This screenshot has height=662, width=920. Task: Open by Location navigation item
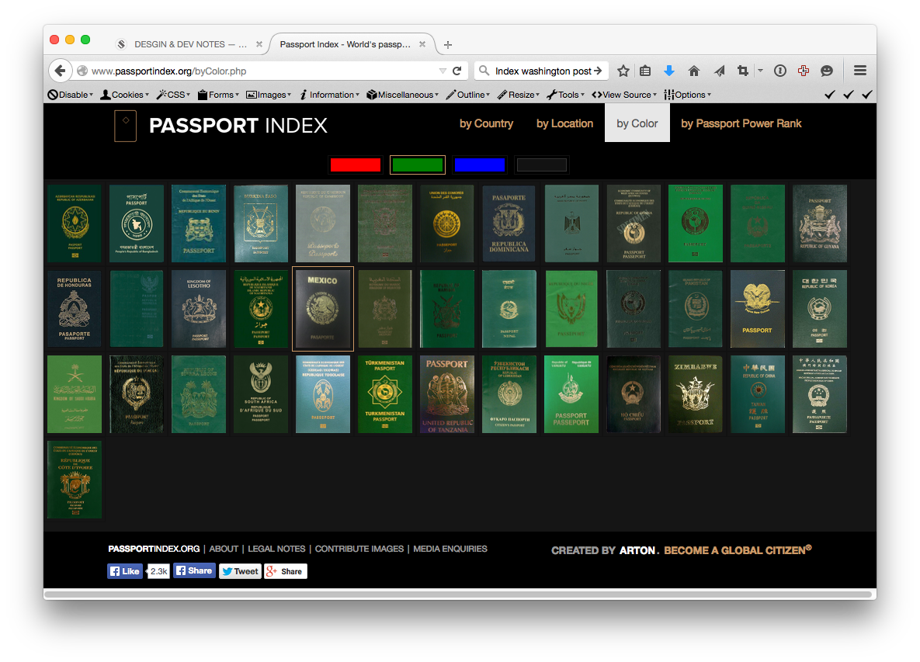click(x=564, y=123)
